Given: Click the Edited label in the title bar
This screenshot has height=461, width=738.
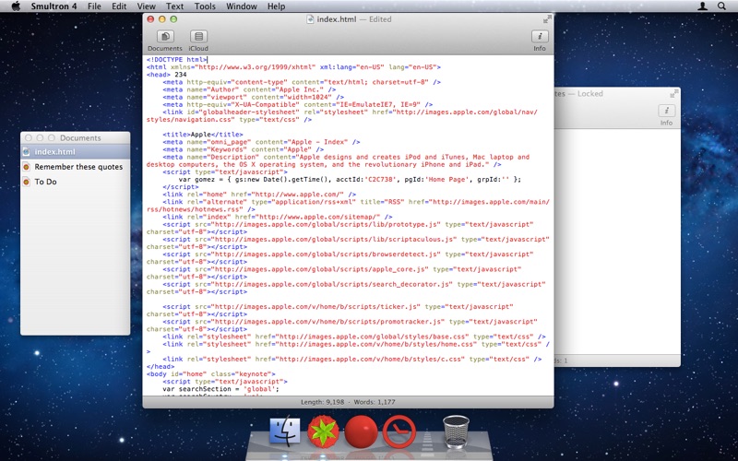Looking at the screenshot, I should pos(380,19).
